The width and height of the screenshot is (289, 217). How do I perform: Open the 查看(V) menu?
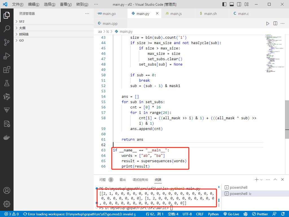[66, 4]
